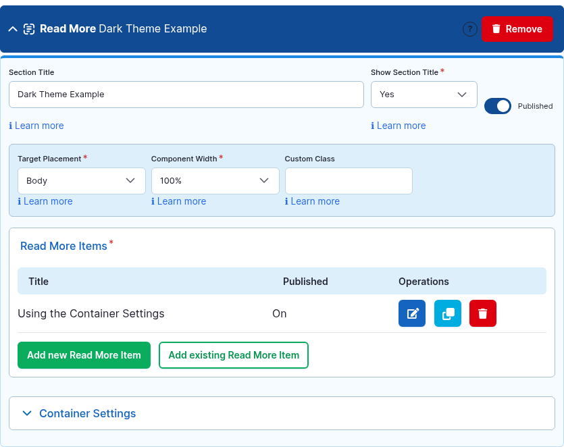The width and height of the screenshot is (564, 447).
Task: Click the 'On' published status cell
Action: [x=279, y=313]
